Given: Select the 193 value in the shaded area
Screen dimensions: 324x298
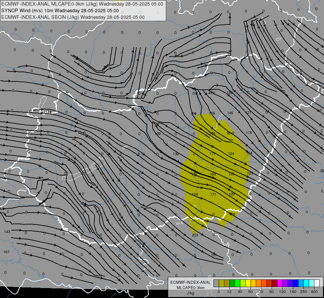Looking at the screenshot, I should click(213, 174).
